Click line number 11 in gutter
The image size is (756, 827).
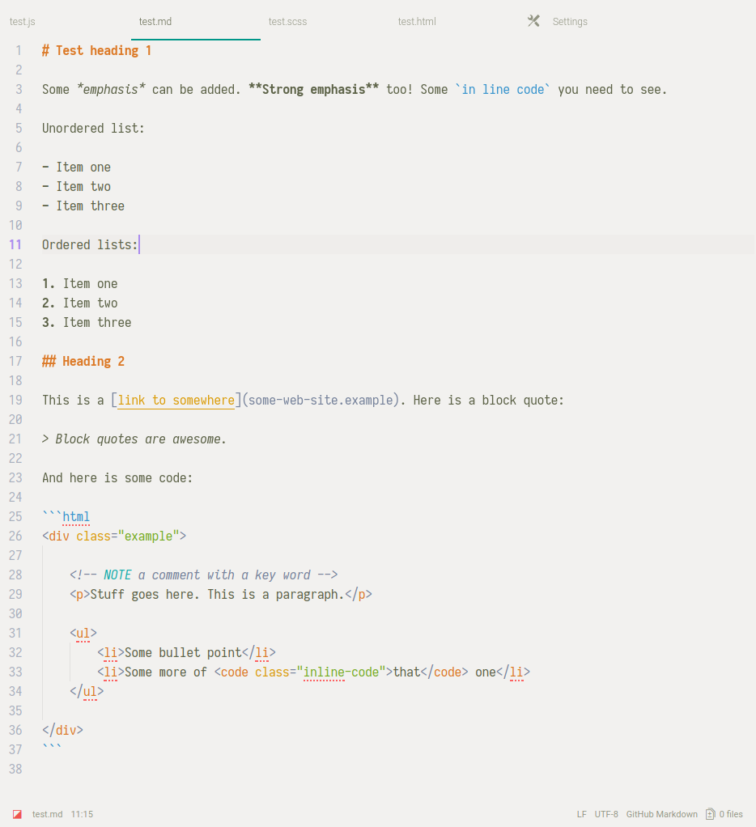(15, 244)
